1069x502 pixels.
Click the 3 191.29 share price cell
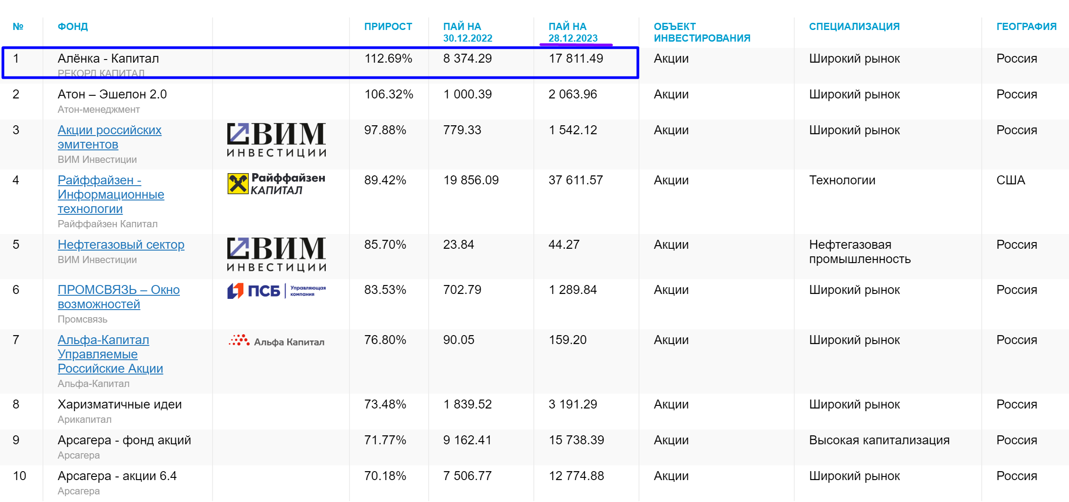(x=573, y=404)
